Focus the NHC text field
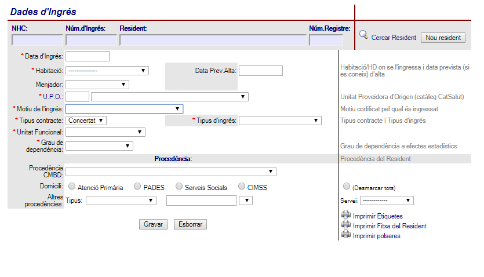The width and height of the screenshot is (484, 277). (37, 40)
